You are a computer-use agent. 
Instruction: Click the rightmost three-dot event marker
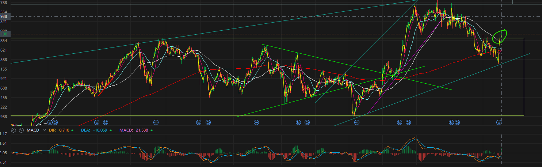click(357, 122)
